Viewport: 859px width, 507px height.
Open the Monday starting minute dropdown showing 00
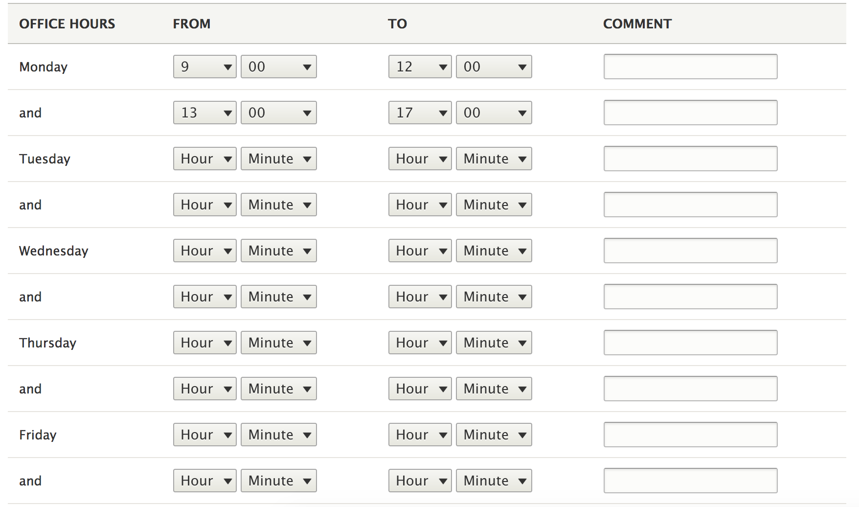[x=278, y=67]
